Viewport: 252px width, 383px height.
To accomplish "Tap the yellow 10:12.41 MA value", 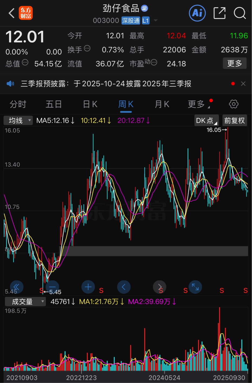I will (96, 120).
